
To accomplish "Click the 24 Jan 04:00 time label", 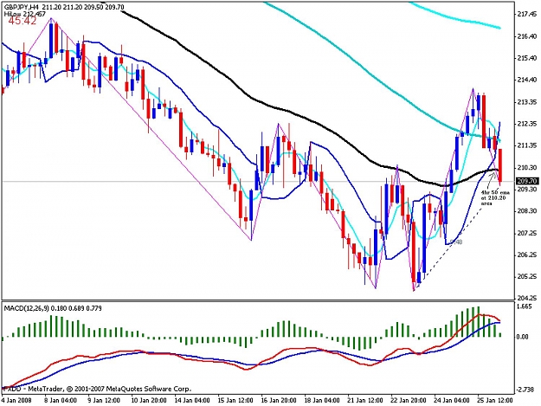I will tap(452, 401).
